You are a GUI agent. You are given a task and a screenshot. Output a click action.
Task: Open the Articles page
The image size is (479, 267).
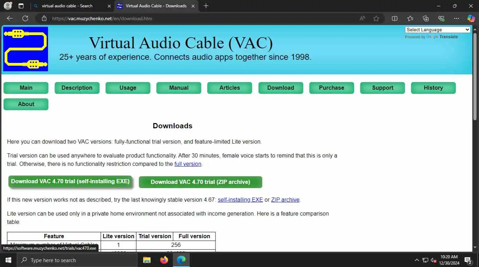(230, 88)
